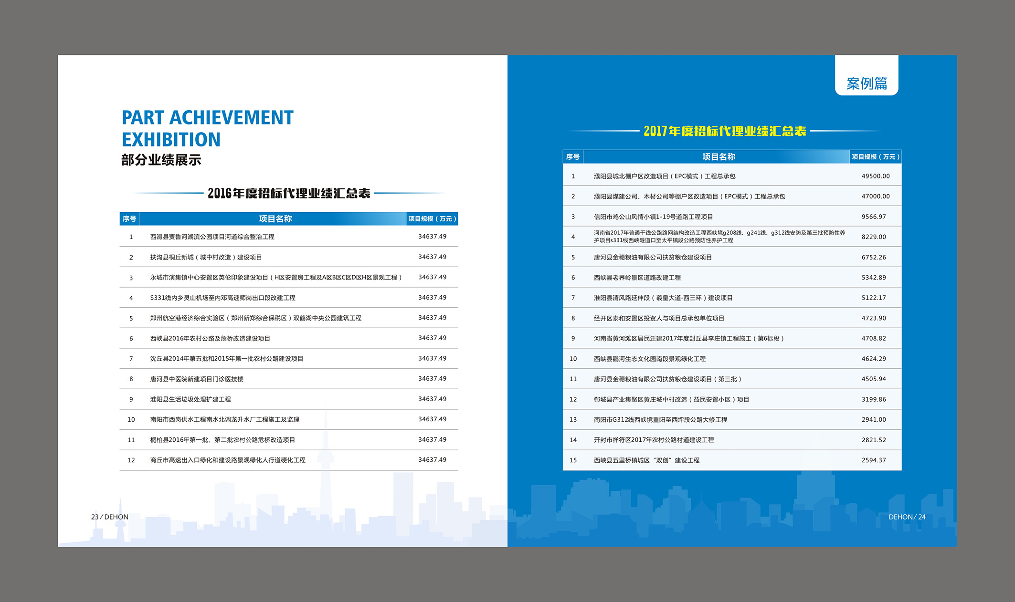Viewport: 1015px width, 602px height.
Task: Select row 西滑县贾鲁河湖滨公园项目河道综合整治工程
Action: [x=212, y=237]
